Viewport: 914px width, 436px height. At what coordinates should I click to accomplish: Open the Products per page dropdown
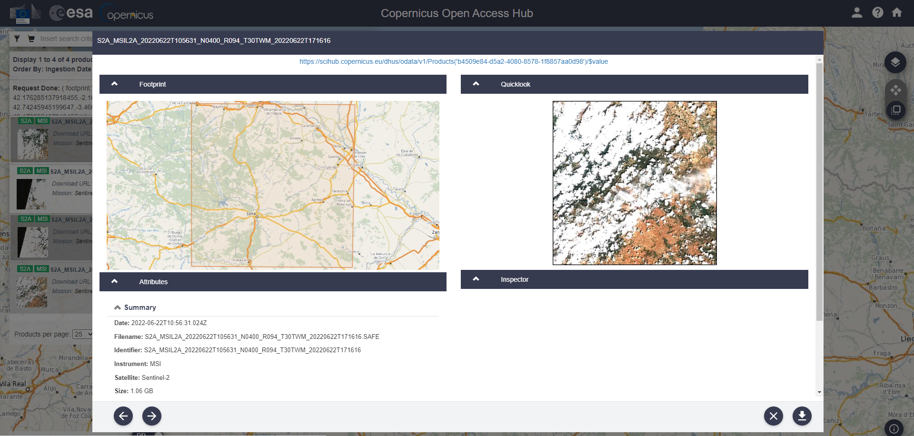pos(83,334)
